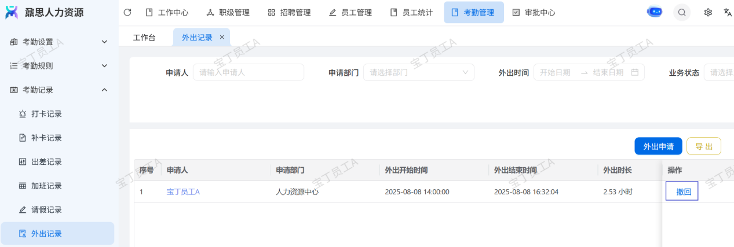
Task: Open applicant link 宝丁员工A
Action: pos(183,191)
